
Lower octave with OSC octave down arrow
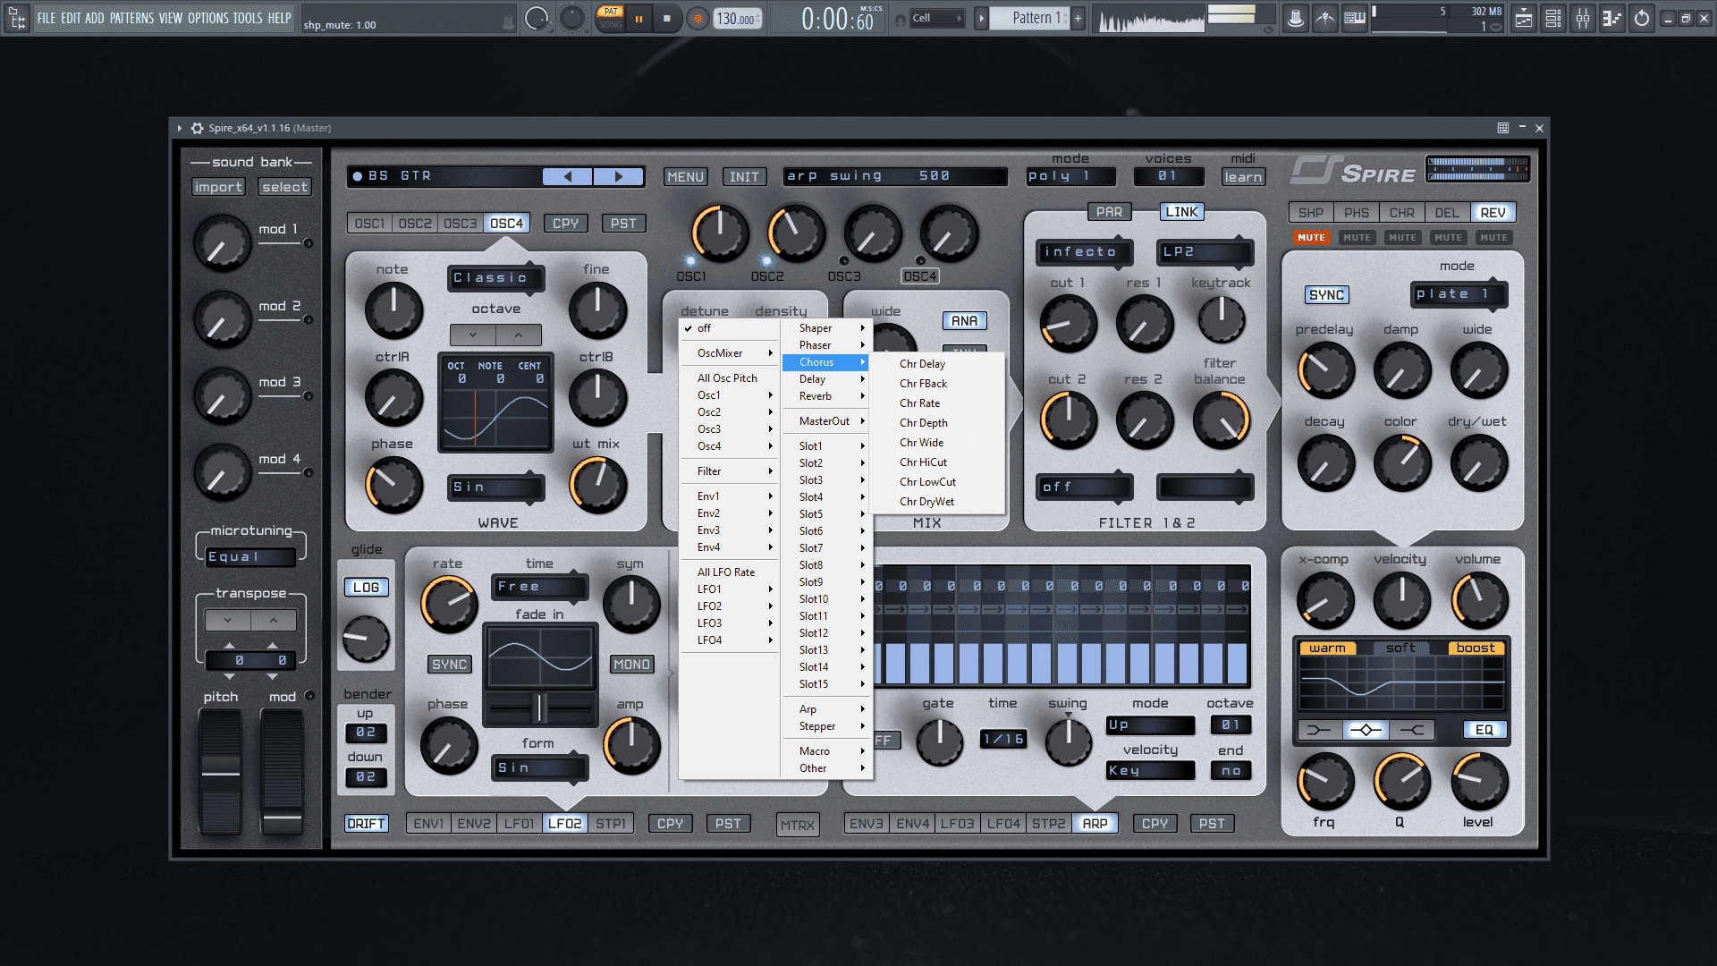pyautogui.click(x=472, y=335)
